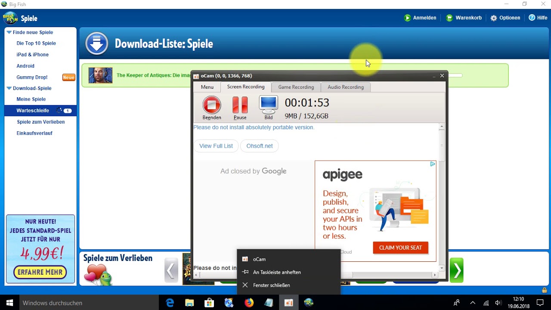
Task: Click the Anmelden button in Big Fish
Action: tap(420, 18)
